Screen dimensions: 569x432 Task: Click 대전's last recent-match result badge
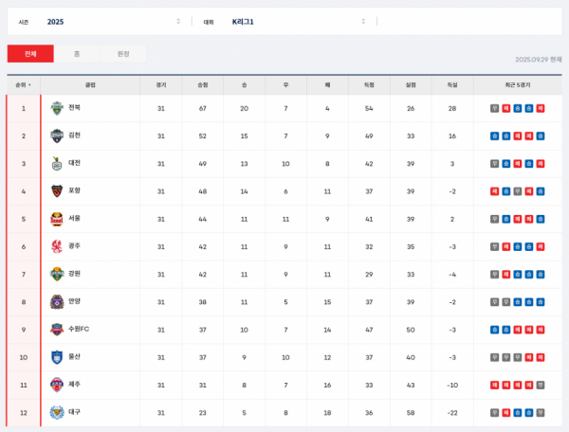coord(541,164)
